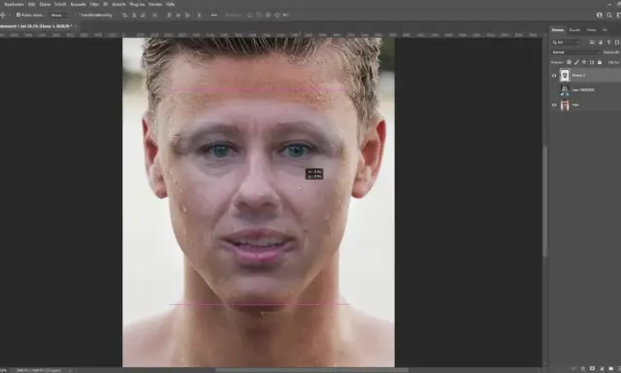This screenshot has width=621, height=373.
Task: Lock transparent pixels of layer
Action: (x=570, y=62)
